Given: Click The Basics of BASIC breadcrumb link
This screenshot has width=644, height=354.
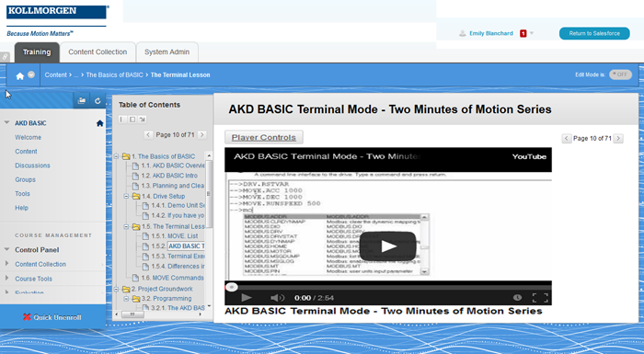Looking at the screenshot, I should pyautogui.click(x=115, y=74).
